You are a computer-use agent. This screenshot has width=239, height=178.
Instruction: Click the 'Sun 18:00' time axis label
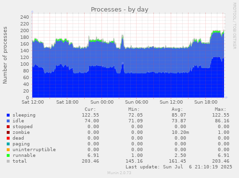click(x=206, y=102)
